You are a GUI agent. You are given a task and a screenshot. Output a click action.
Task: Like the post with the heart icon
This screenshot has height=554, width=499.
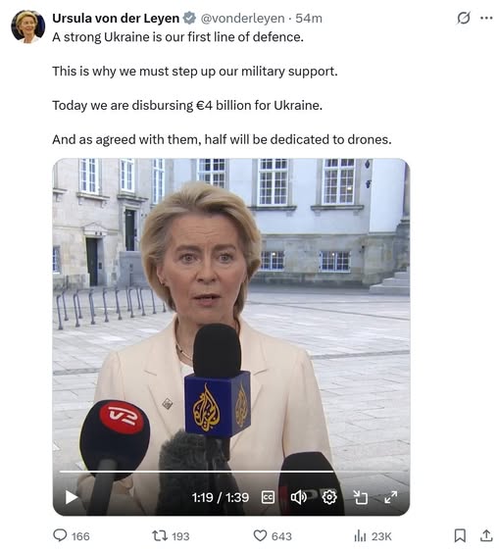click(x=260, y=536)
